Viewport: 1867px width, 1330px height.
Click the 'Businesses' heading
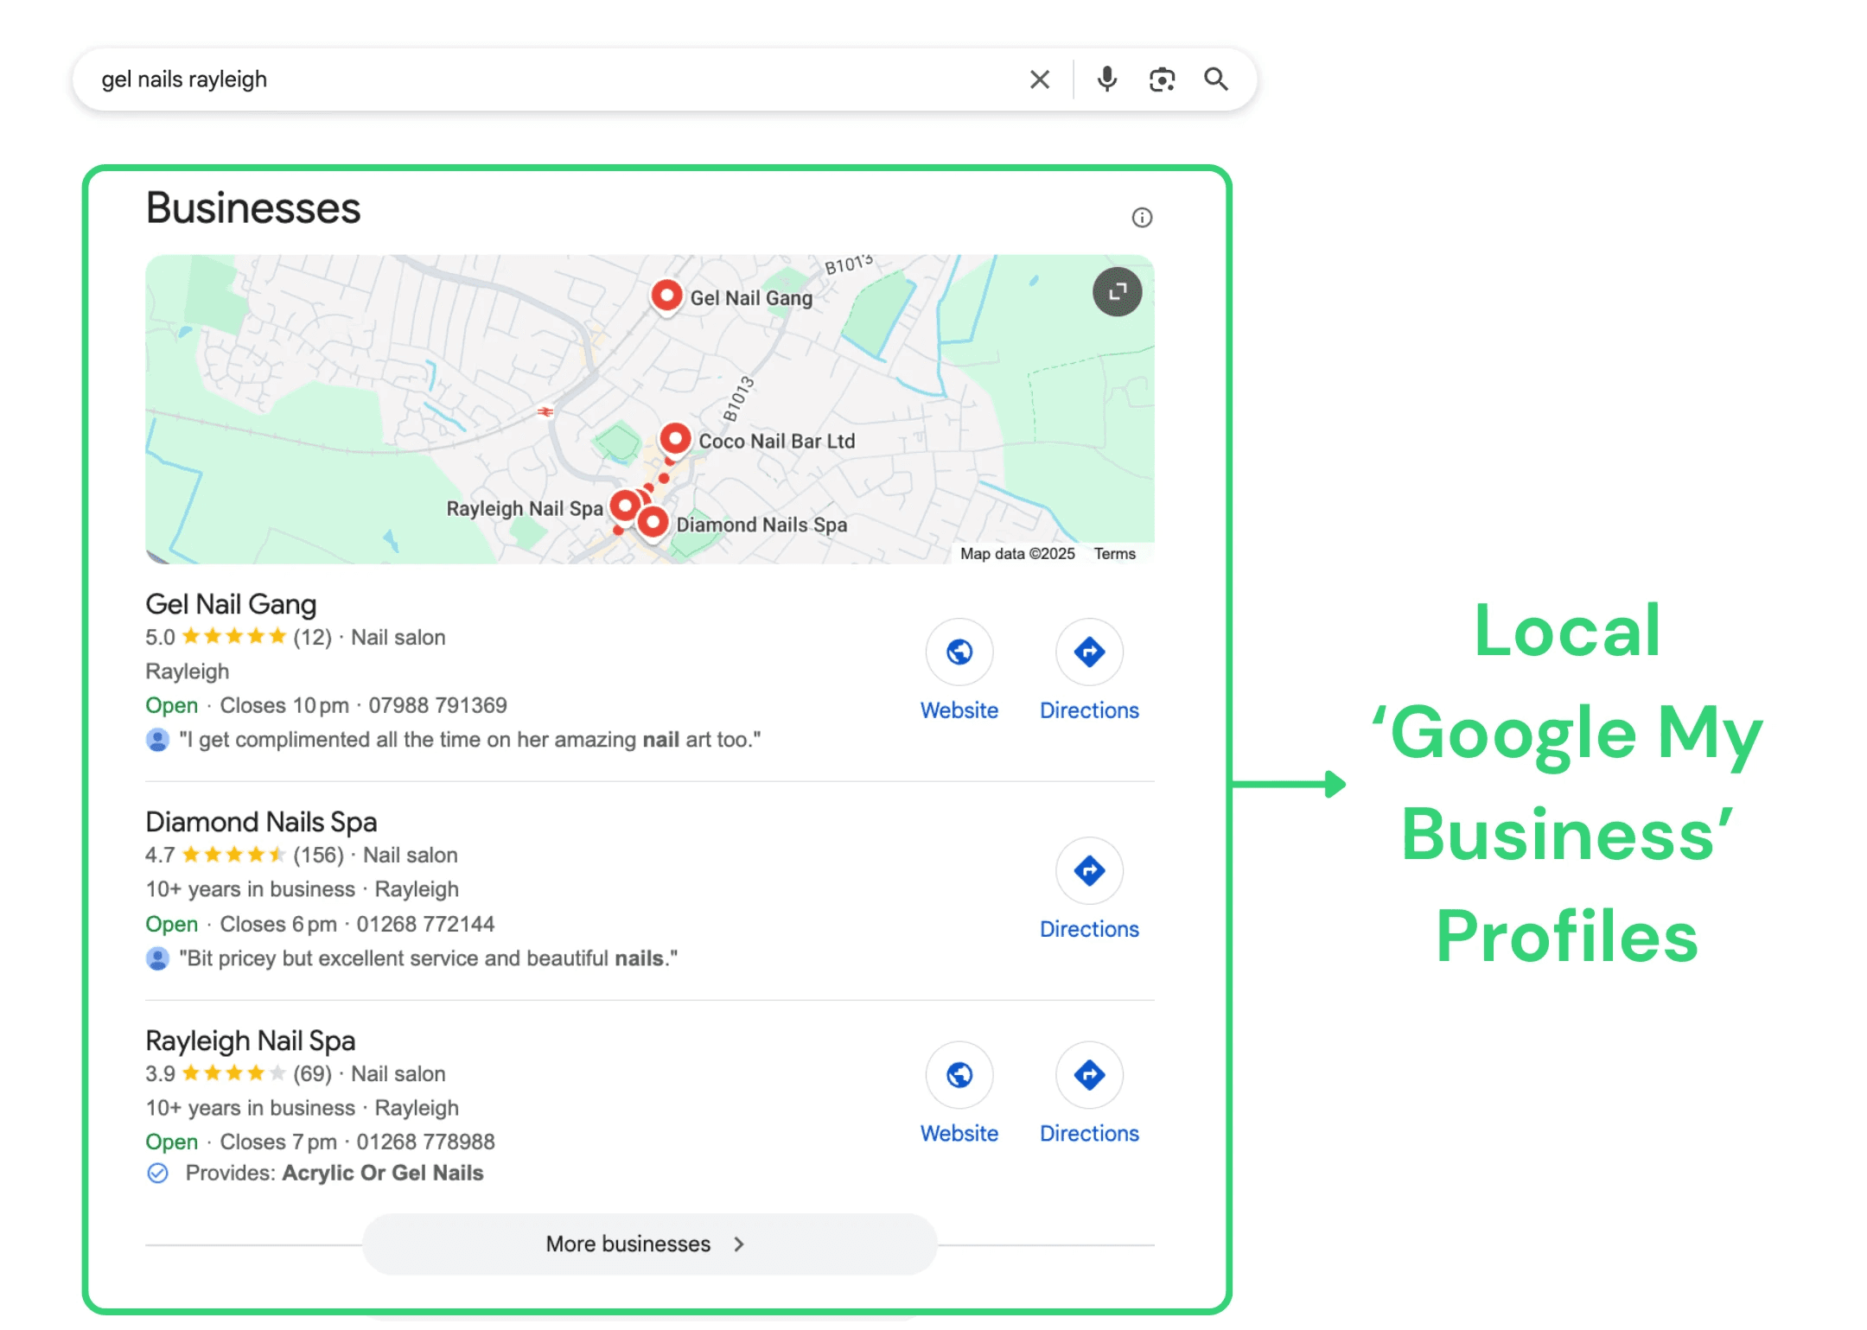[x=253, y=208]
